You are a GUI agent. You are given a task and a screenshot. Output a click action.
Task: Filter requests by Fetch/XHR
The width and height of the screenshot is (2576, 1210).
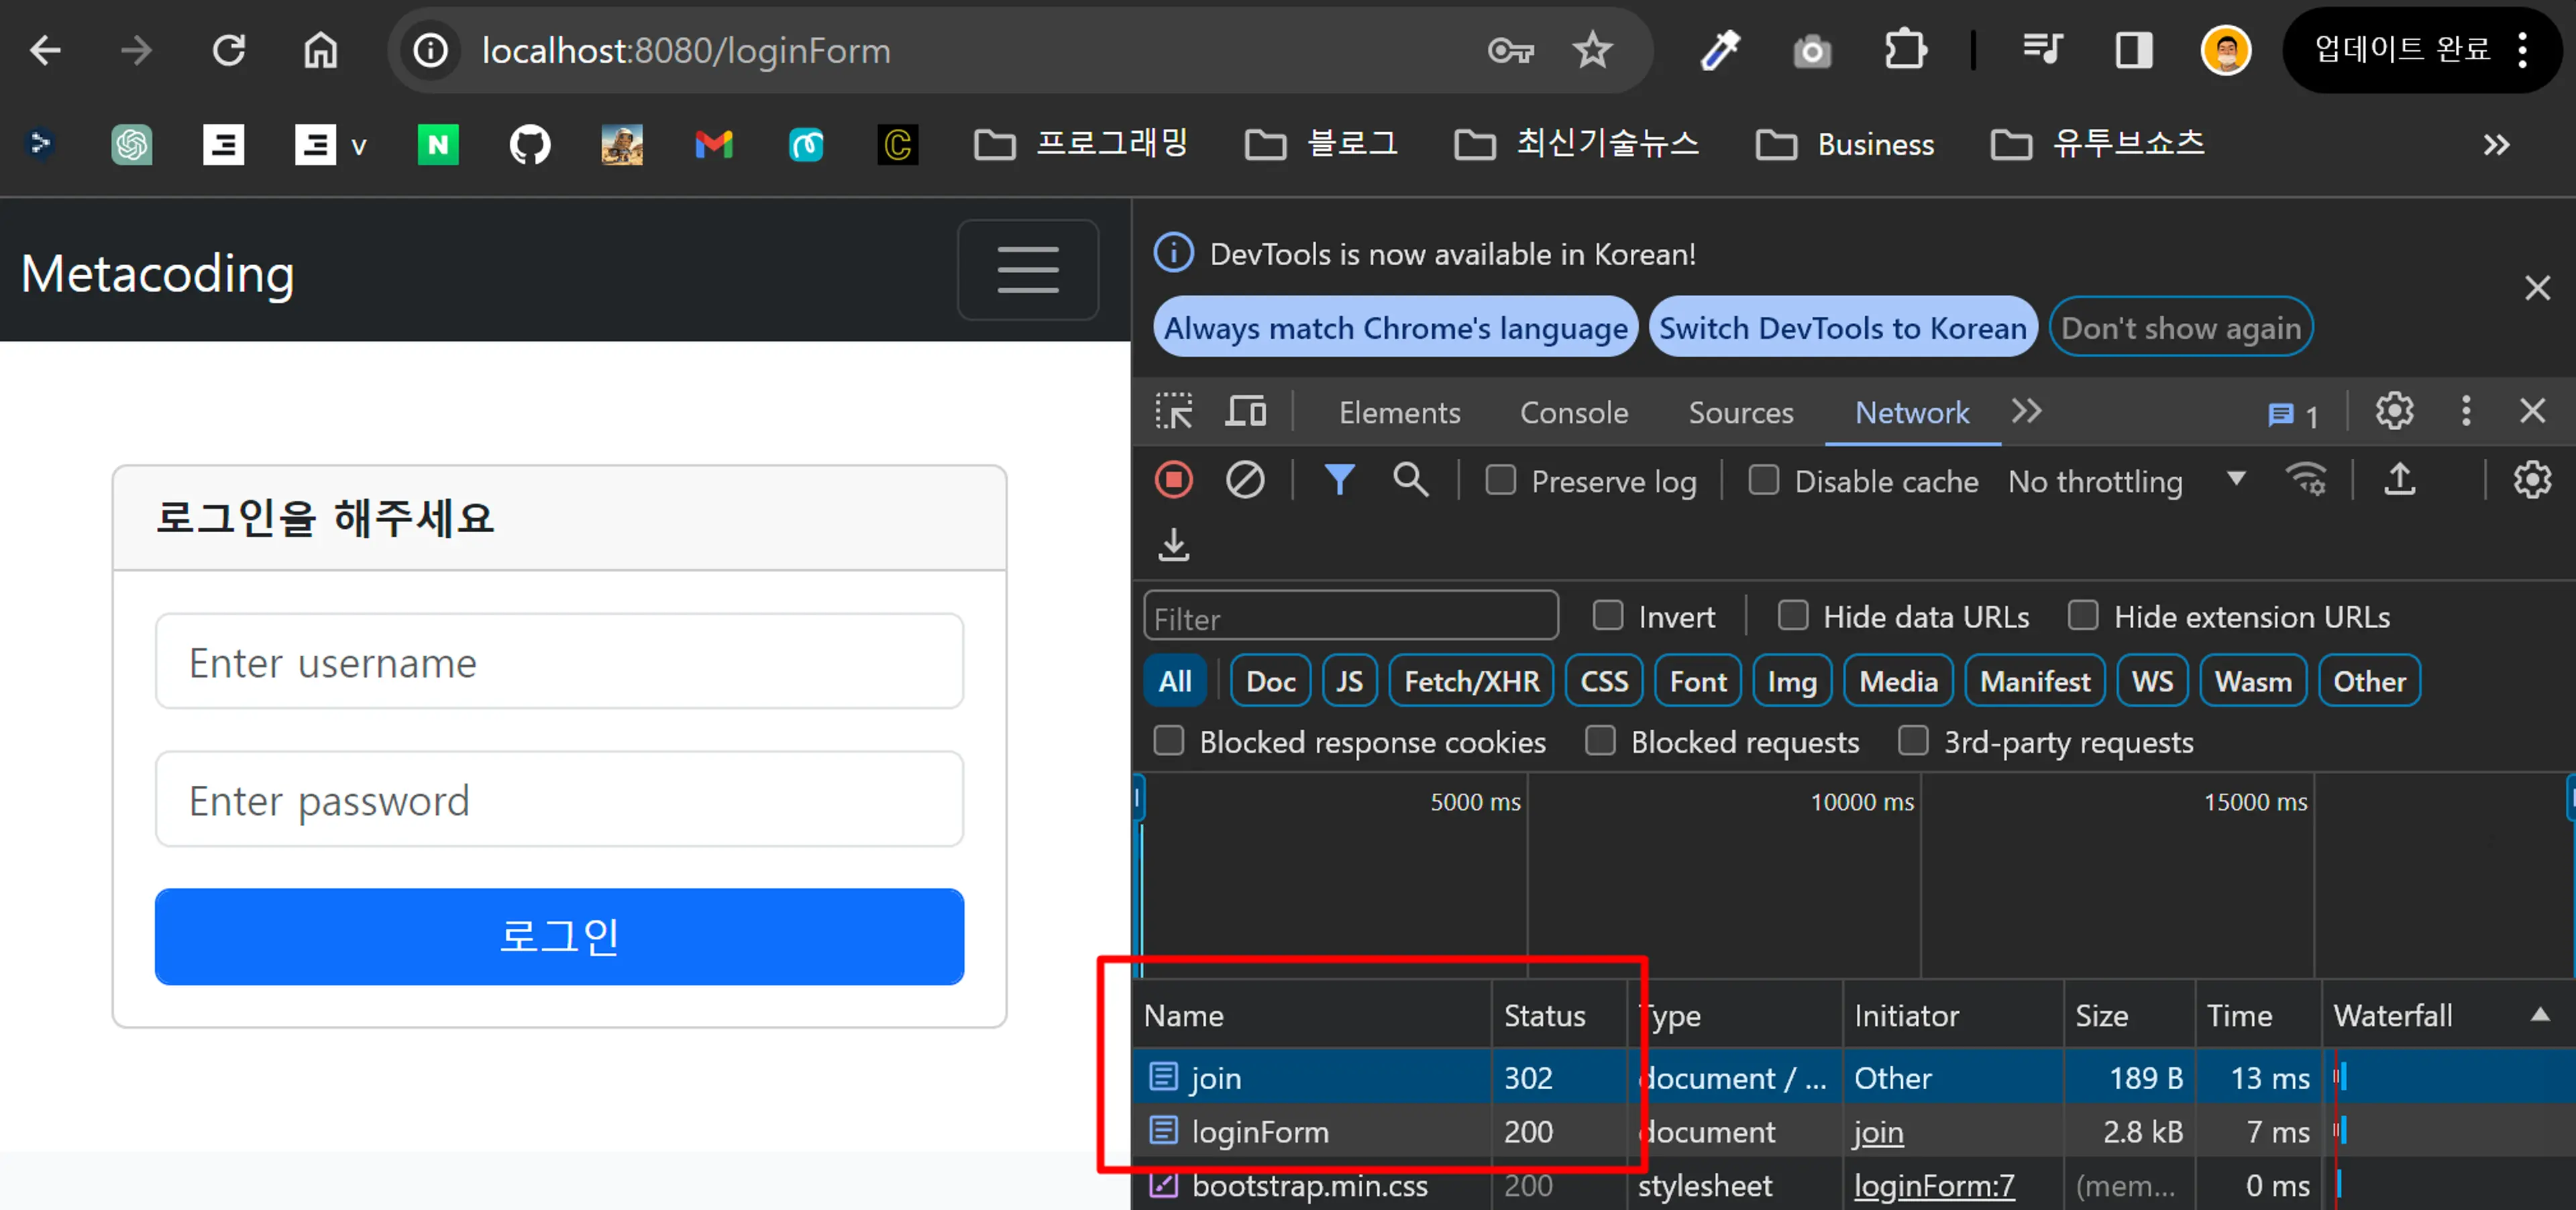tap(1471, 681)
